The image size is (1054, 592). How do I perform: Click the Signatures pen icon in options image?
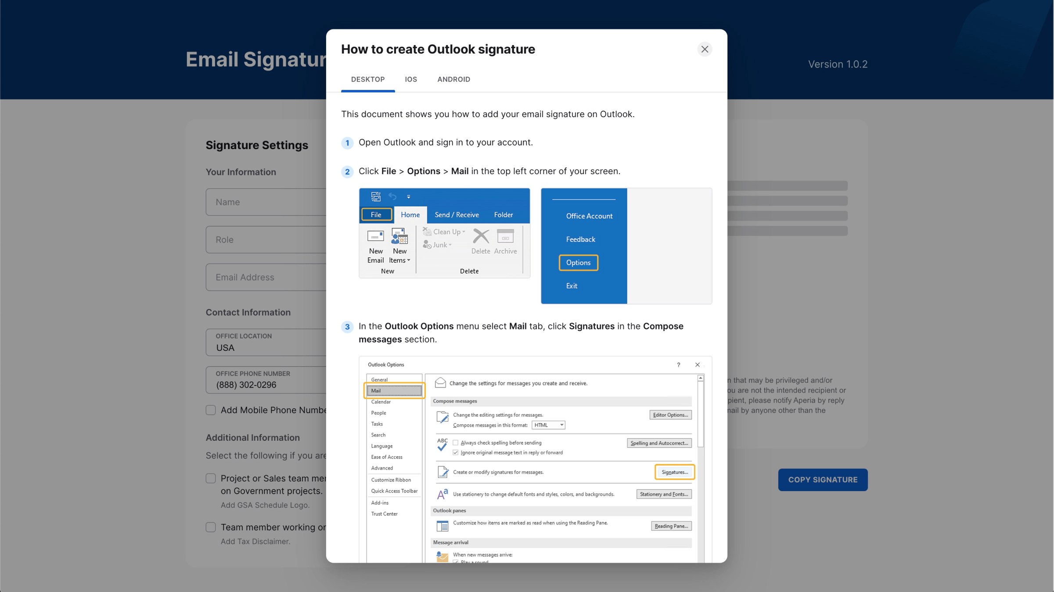tap(442, 472)
